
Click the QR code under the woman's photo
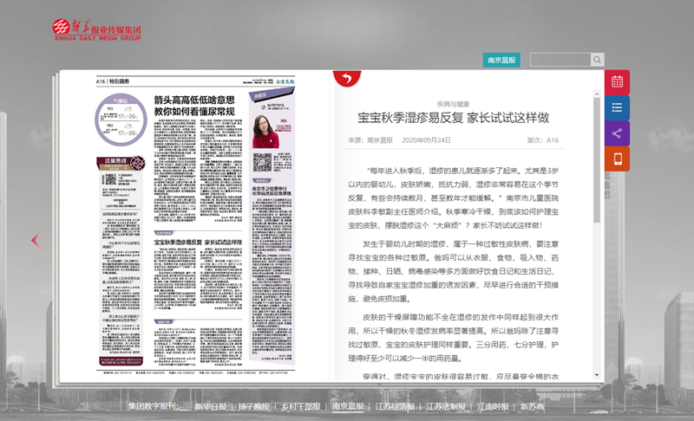(262, 162)
